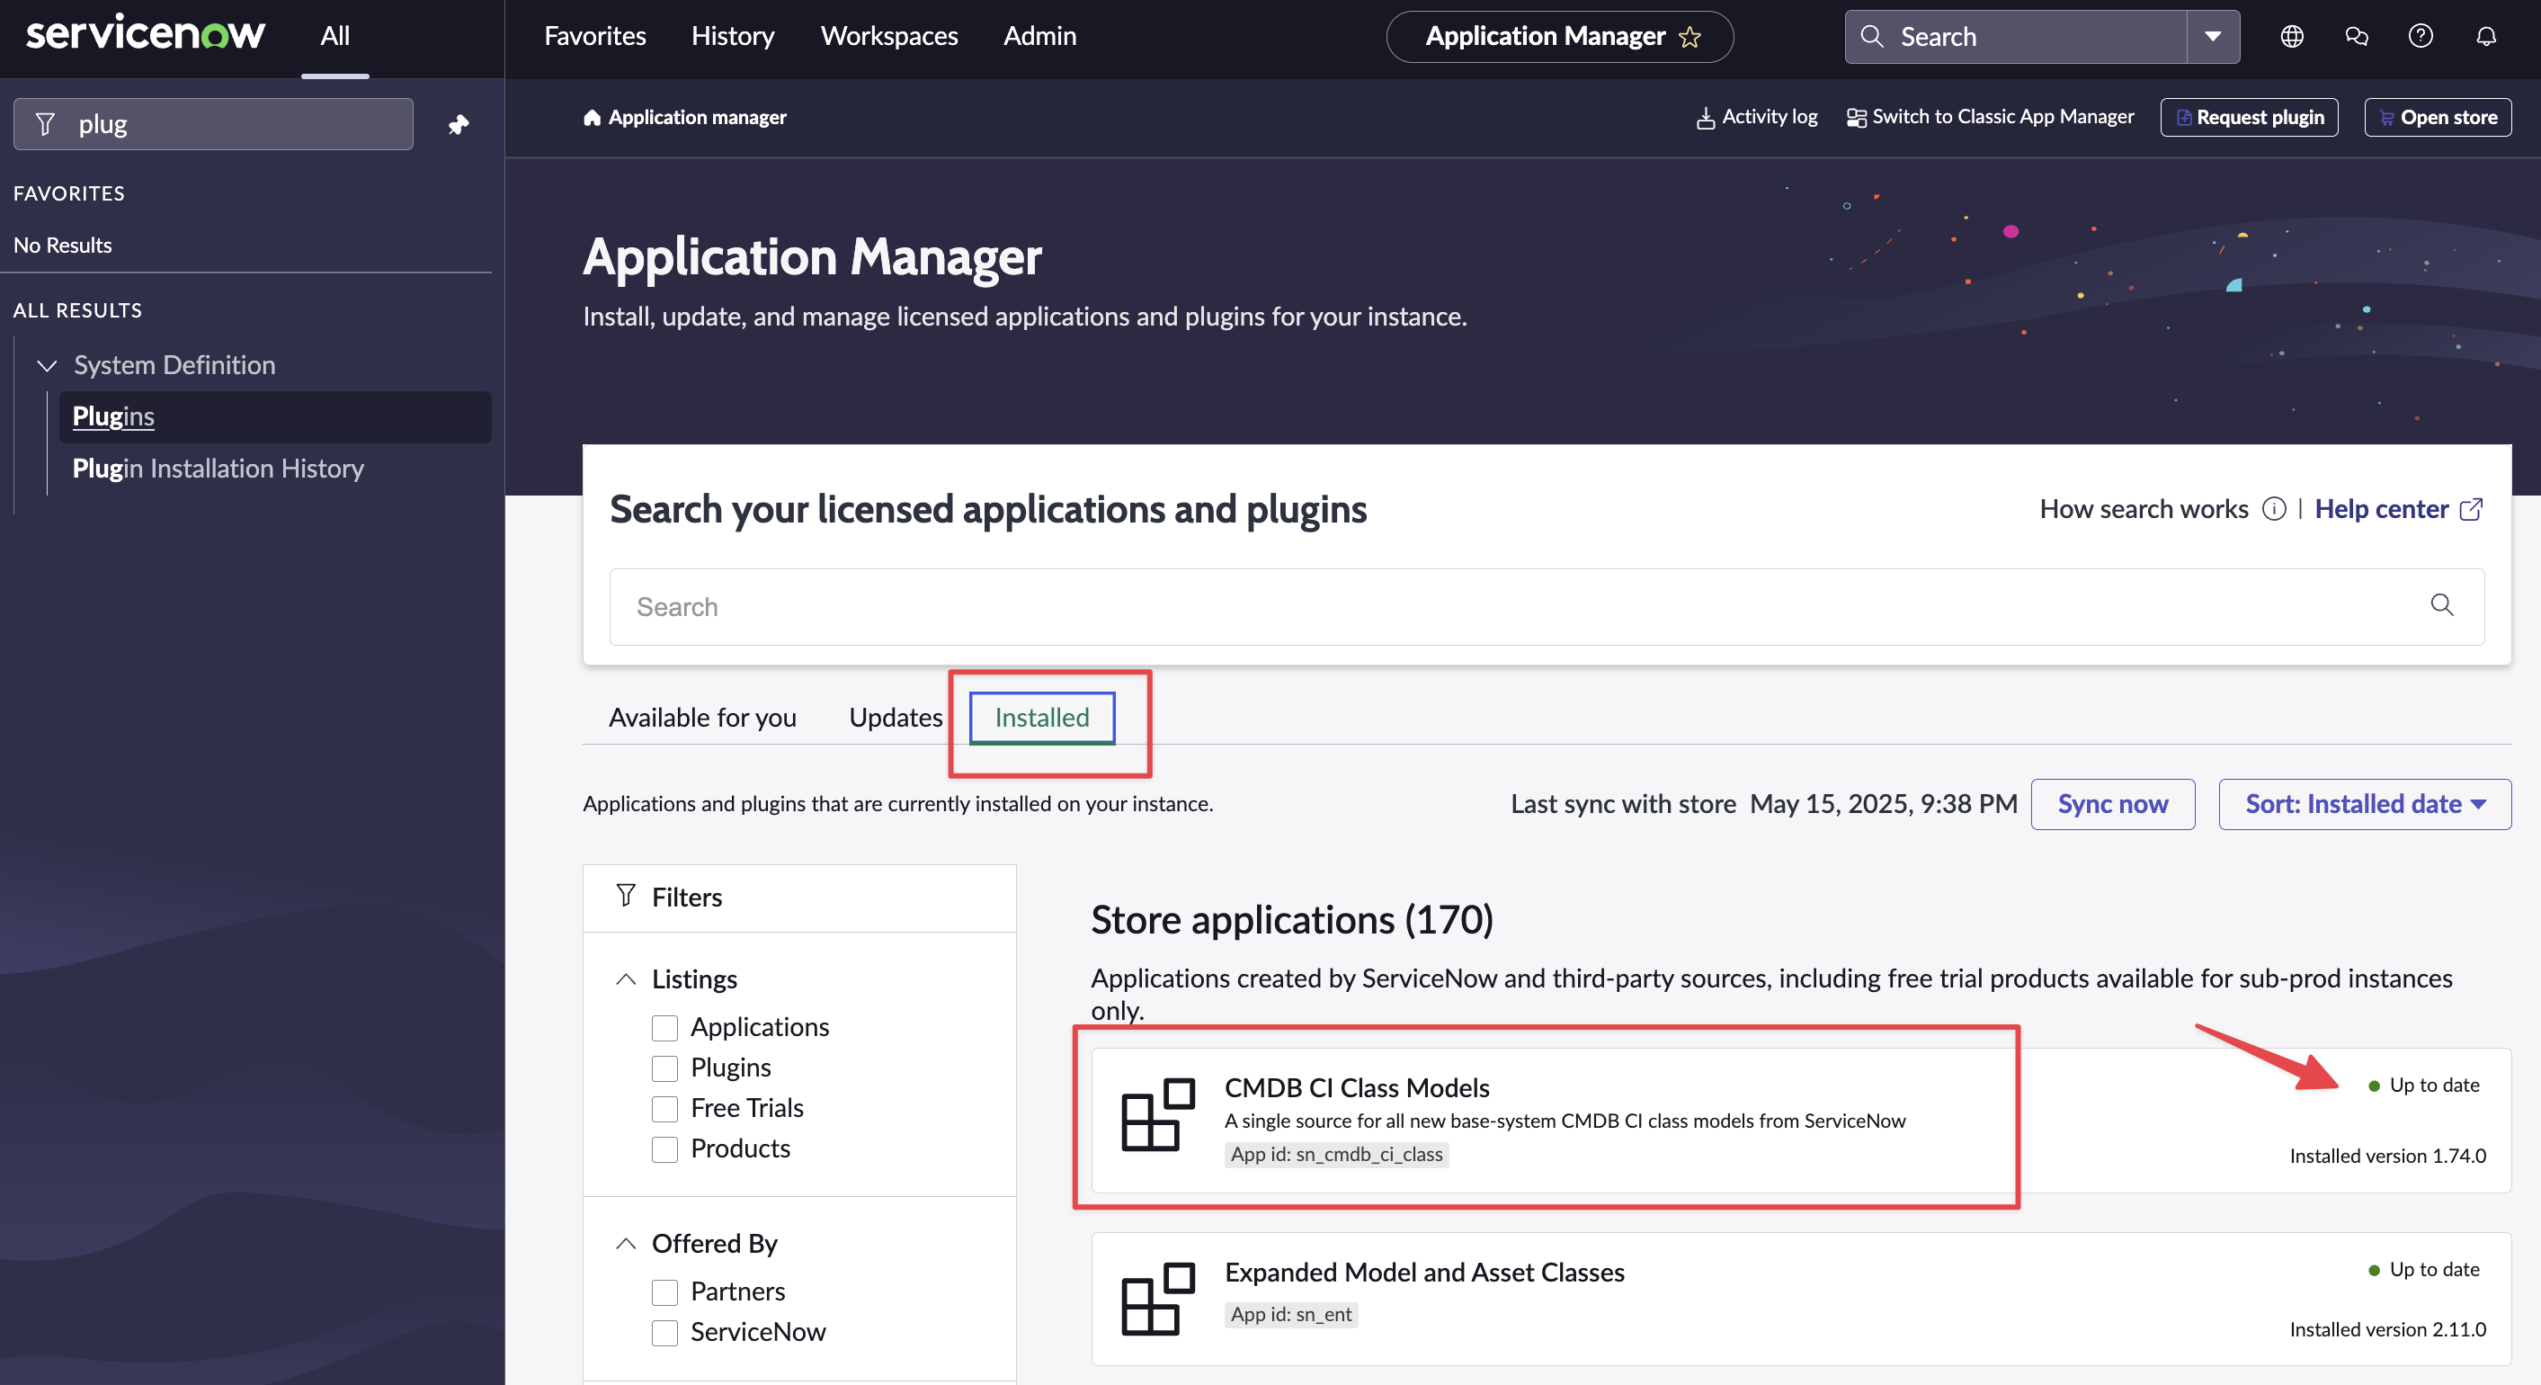
Task: Open the Admin menu
Action: [1039, 37]
